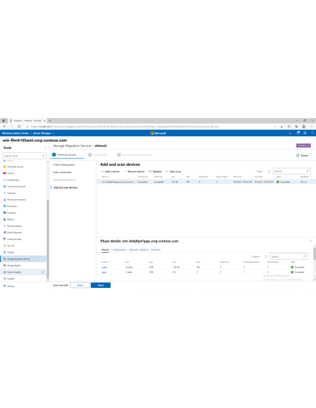Go to Enter credentials step
The height and width of the screenshot is (408, 316).
pyautogui.click(x=62, y=173)
